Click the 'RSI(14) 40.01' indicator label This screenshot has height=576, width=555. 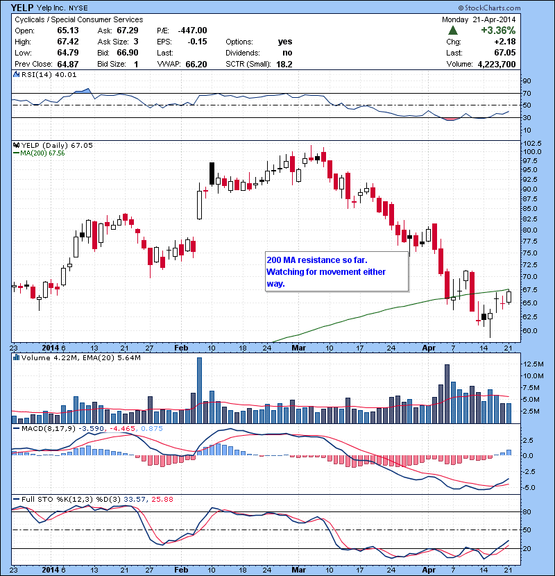click(x=49, y=74)
